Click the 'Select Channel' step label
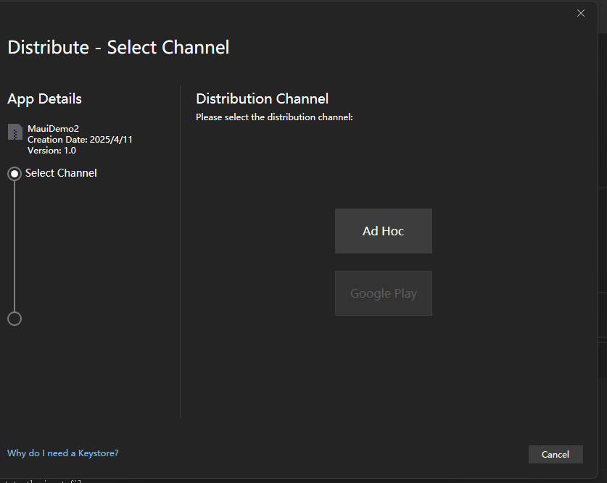Viewport: 607px width, 483px height. [x=61, y=173]
